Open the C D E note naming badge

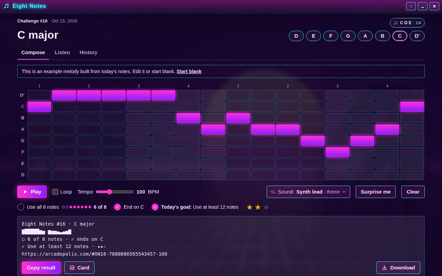(x=407, y=23)
